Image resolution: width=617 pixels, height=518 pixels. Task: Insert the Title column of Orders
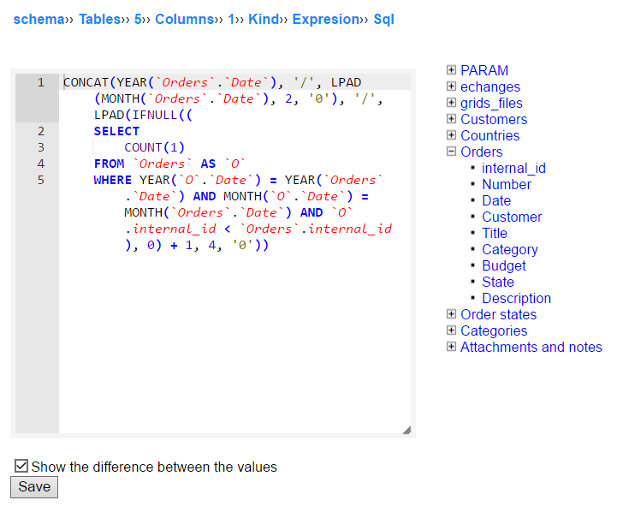point(495,233)
